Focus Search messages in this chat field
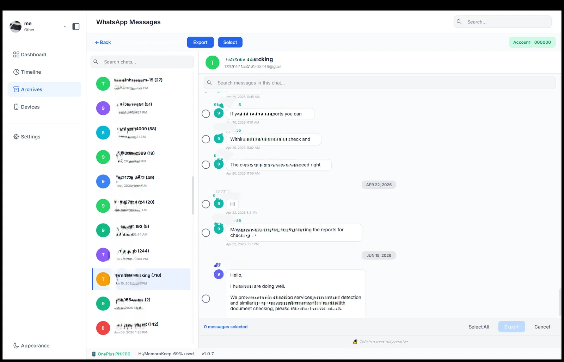Viewport: 564px width, 362px height. 380,83
